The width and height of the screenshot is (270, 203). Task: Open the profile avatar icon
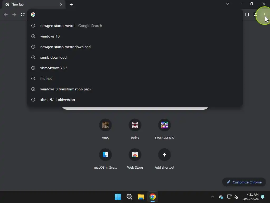(x=256, y=15)
